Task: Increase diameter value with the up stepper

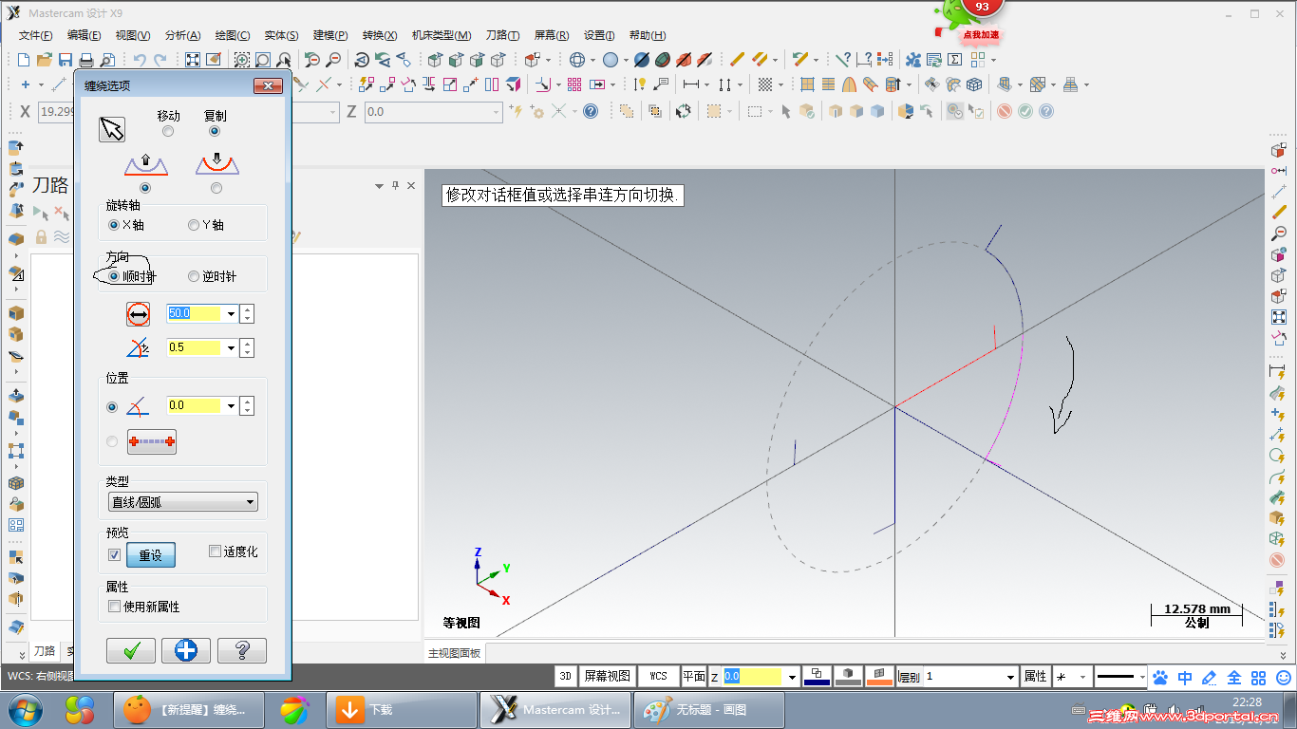Action: 247,308
